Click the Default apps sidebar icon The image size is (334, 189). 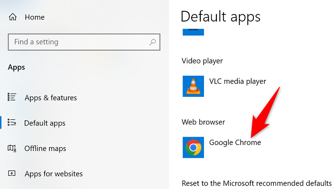pos(12,122)
